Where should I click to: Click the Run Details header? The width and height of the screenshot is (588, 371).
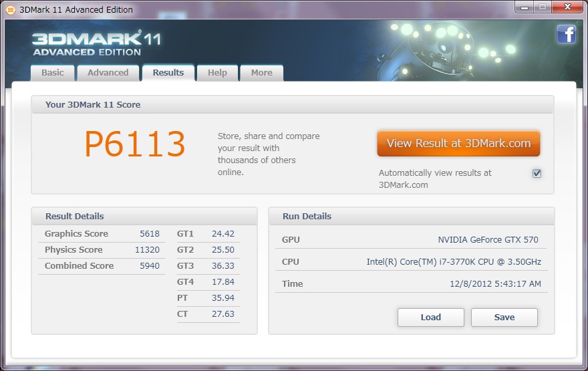pos(307,217)
